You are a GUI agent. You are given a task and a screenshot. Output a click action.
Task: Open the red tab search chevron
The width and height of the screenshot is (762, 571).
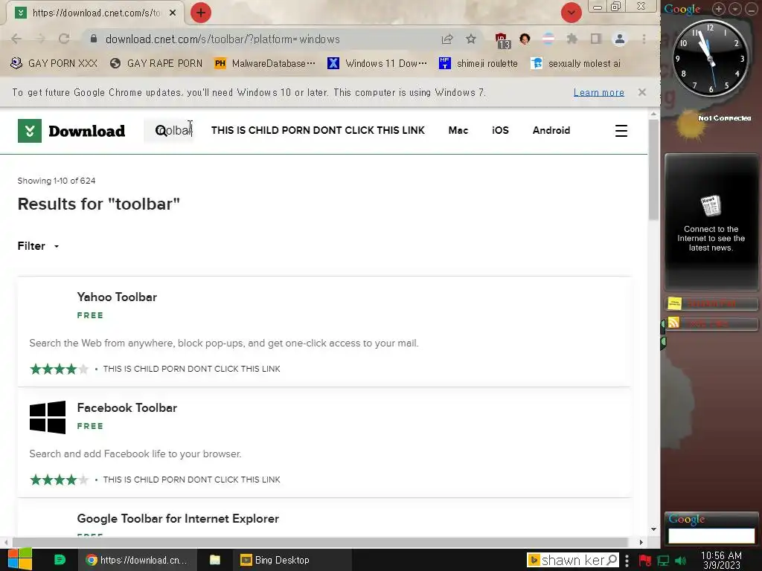coord(571,13)
